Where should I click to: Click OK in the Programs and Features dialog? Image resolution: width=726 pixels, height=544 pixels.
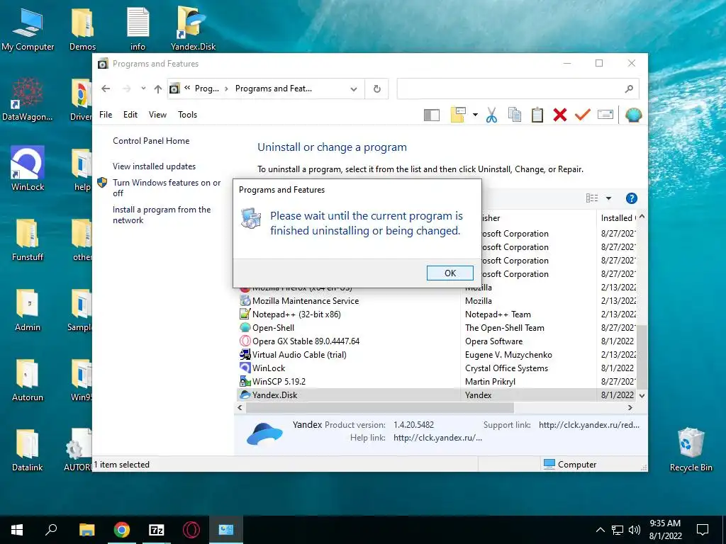pos(449,273)
